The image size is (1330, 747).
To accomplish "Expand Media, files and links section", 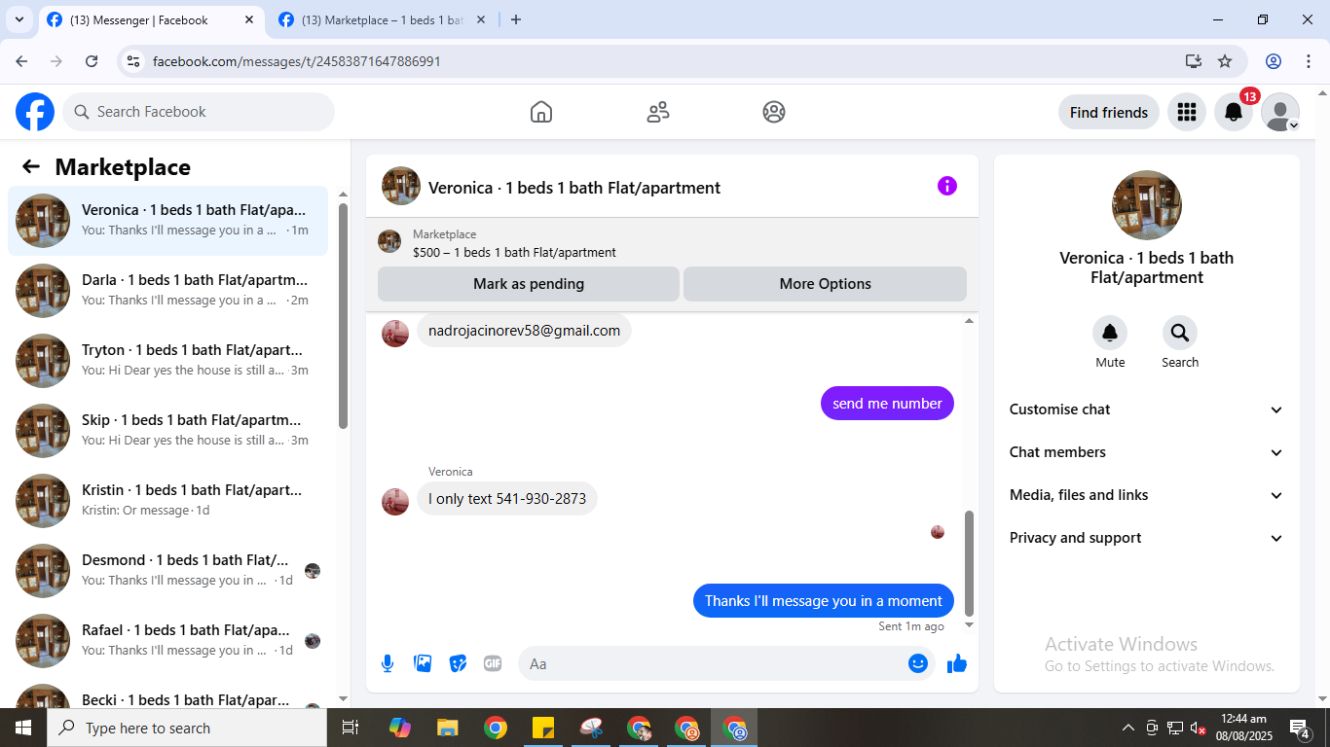I will pyautogui.click(x=1147, y=495).
